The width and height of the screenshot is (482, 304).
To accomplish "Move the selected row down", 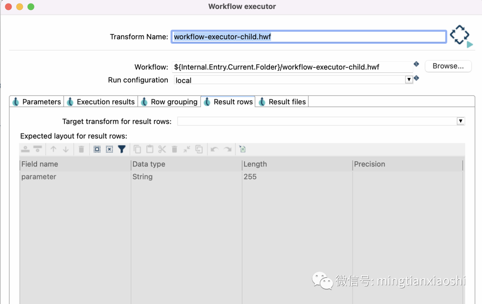I will coord(66,150).
